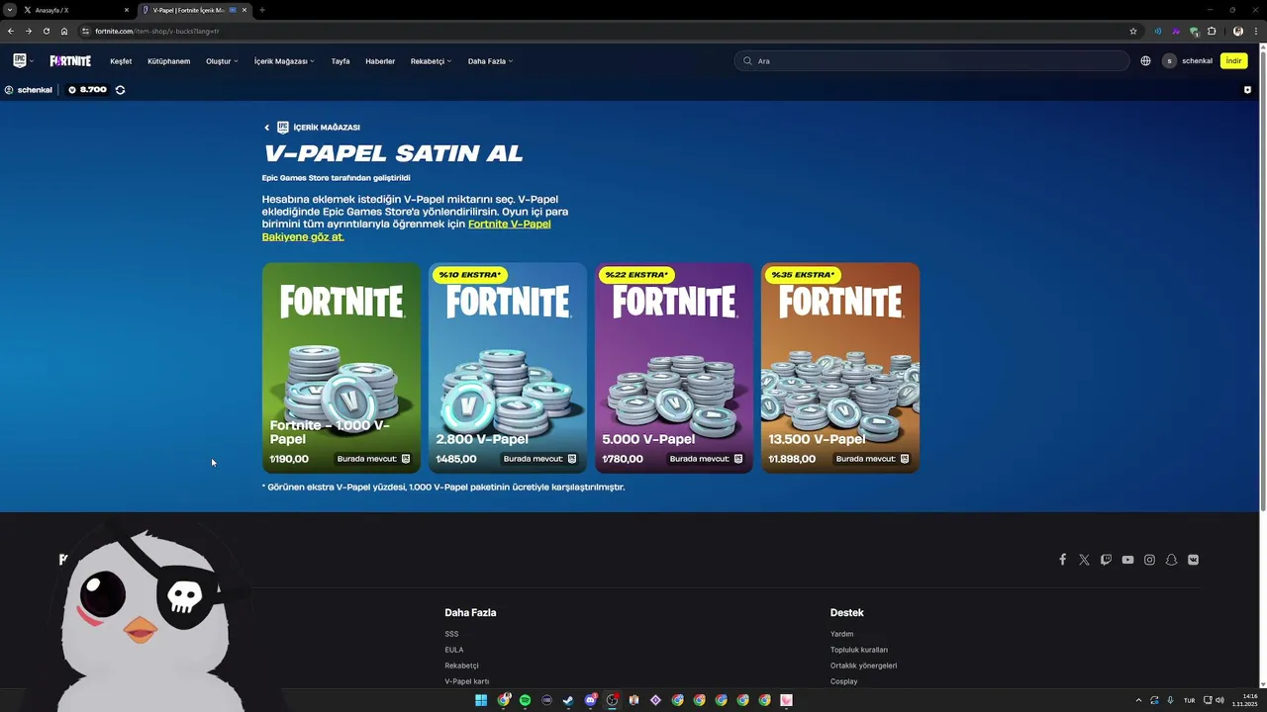
Task: Open the Chrome tab search dropdown
Action: [x=10, y=10]
